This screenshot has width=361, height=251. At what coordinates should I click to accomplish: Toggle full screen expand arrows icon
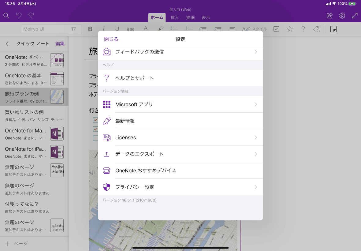355,15
